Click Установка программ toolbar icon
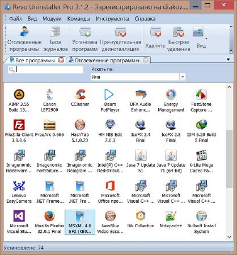Screen dimensions: 237x255 coord(84,39)
